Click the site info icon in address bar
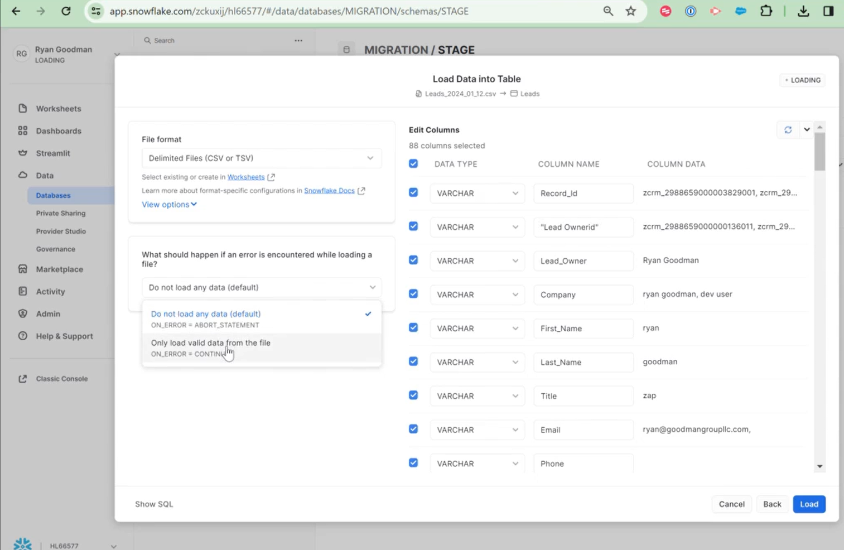This screenshot has width=844, height=550. click(x=96, y=11)
